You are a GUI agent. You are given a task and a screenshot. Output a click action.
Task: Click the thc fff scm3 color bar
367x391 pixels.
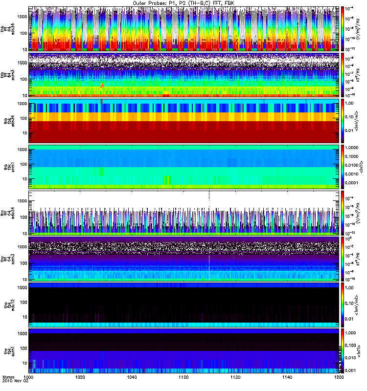[x=343, y=259]
